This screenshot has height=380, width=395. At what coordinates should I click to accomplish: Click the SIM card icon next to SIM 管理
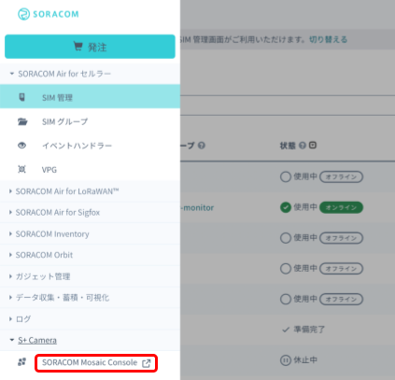point(21,97)
